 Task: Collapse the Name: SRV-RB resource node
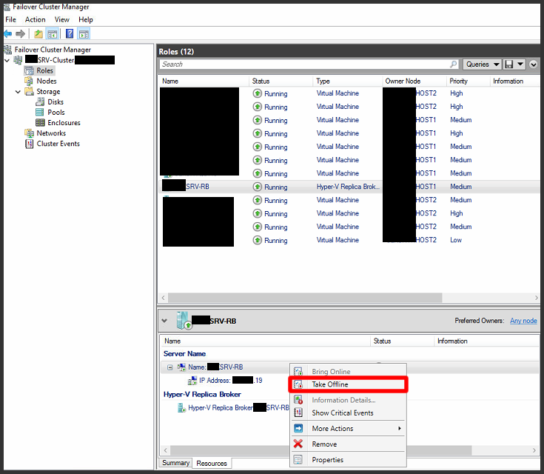point(170,367)
